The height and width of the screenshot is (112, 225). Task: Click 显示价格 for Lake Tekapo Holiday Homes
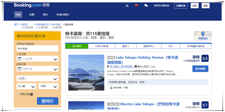(200, 69)
